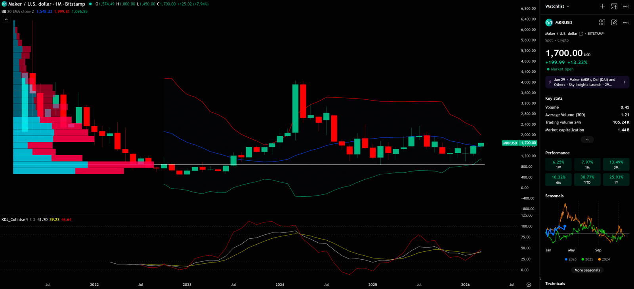Open the Watchlist dropdown

pyautogui.click(x=557, y=6)
